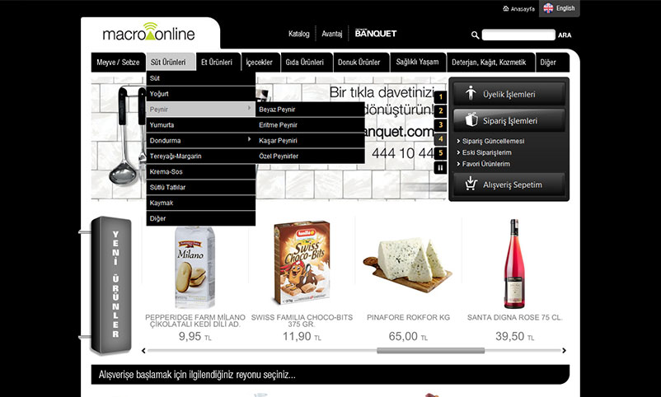The width and height of the screenshot is (661, 397).
Task: Open the Sağlıklı Yaşam category
Action: coord(417,63)
